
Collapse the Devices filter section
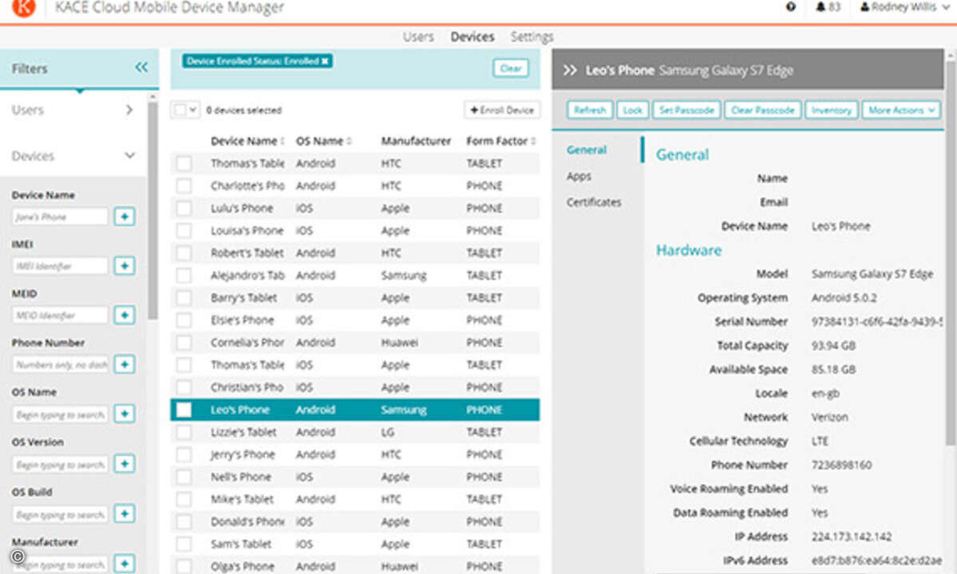[x=73, y=156]
